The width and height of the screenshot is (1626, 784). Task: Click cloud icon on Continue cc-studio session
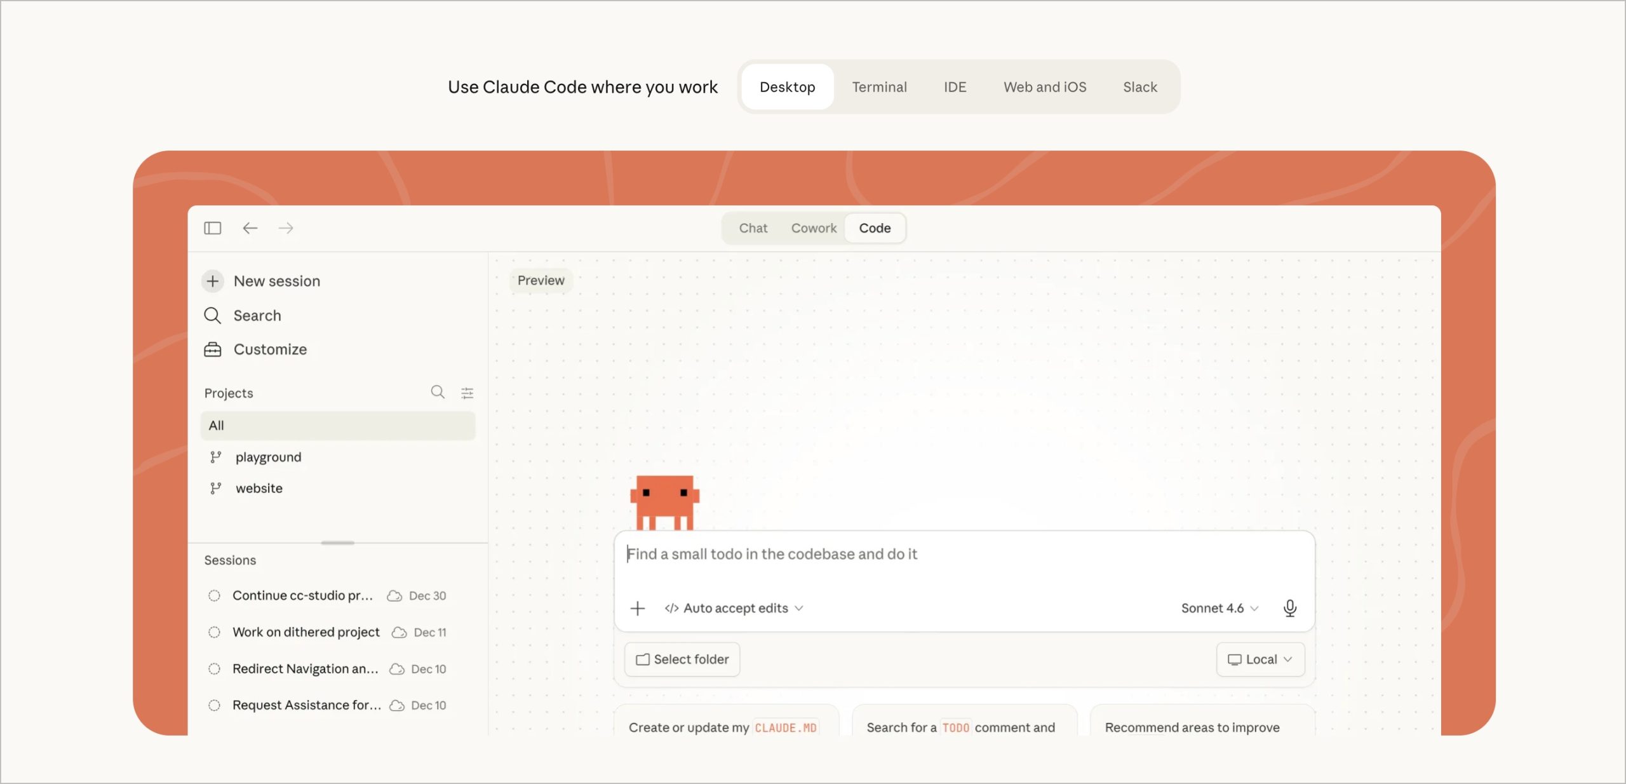coord(394,595)
